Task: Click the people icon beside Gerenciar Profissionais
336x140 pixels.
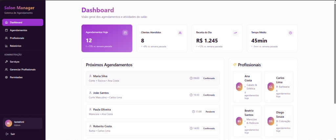Action: click(7, 70)
